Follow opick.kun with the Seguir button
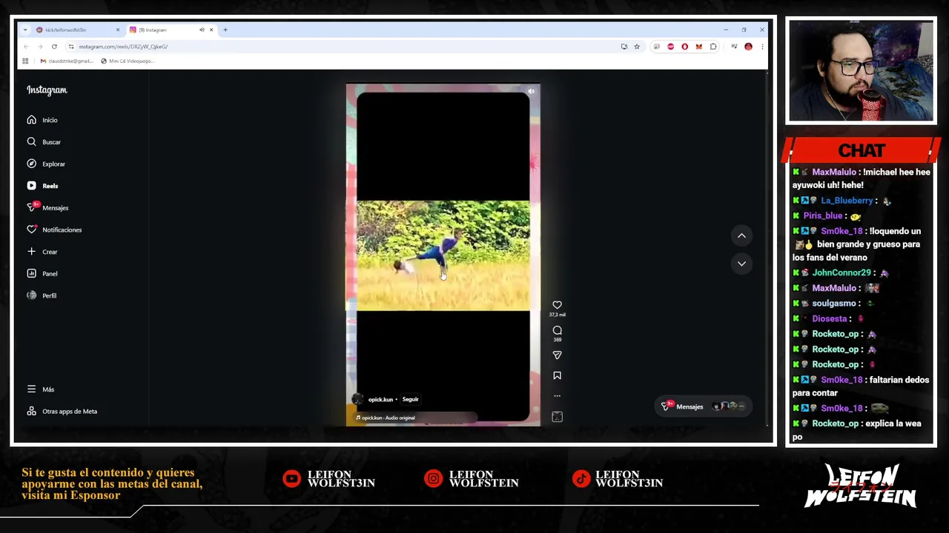949x533 pixels. (410, 399)
